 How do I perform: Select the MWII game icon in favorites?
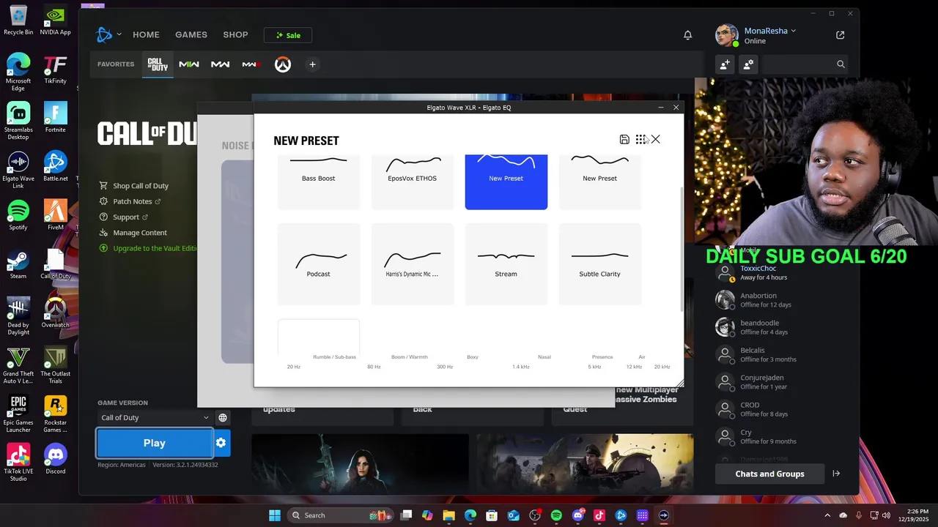189,64
